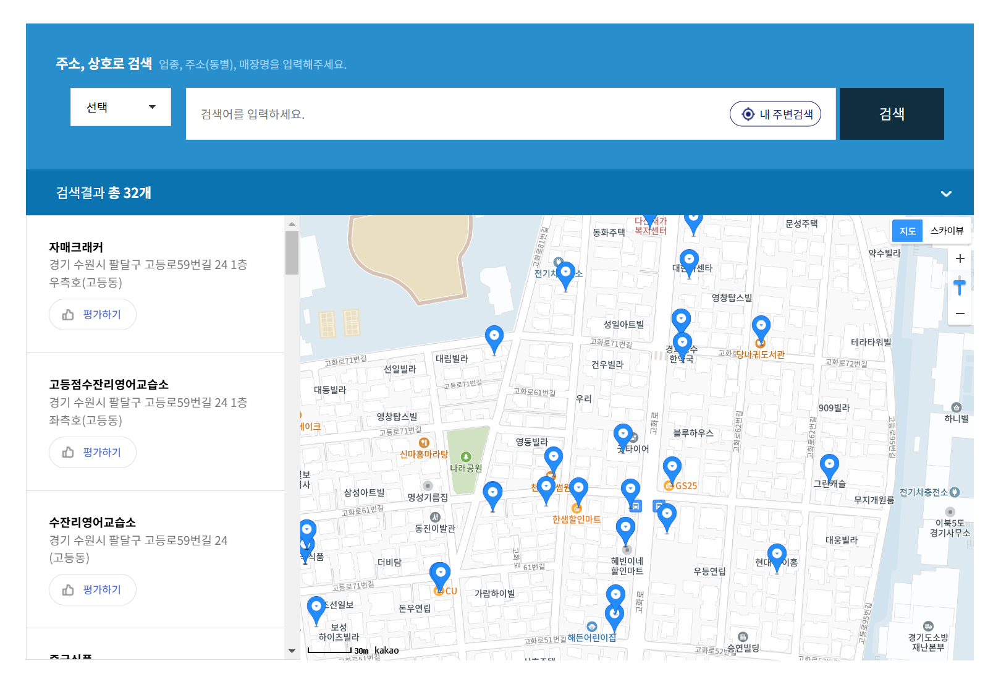This screenshot has height=679, width=1001.
Task: Click the bus stop icon near 한샘할인마트
Action: click(636, 506)
